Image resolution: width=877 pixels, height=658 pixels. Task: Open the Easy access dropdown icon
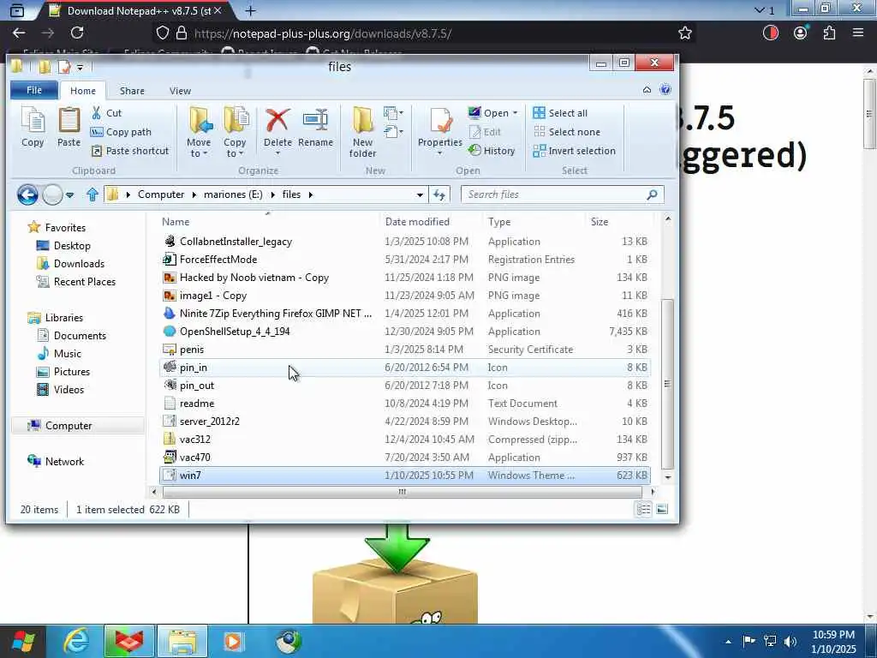[x=393, y=132]
